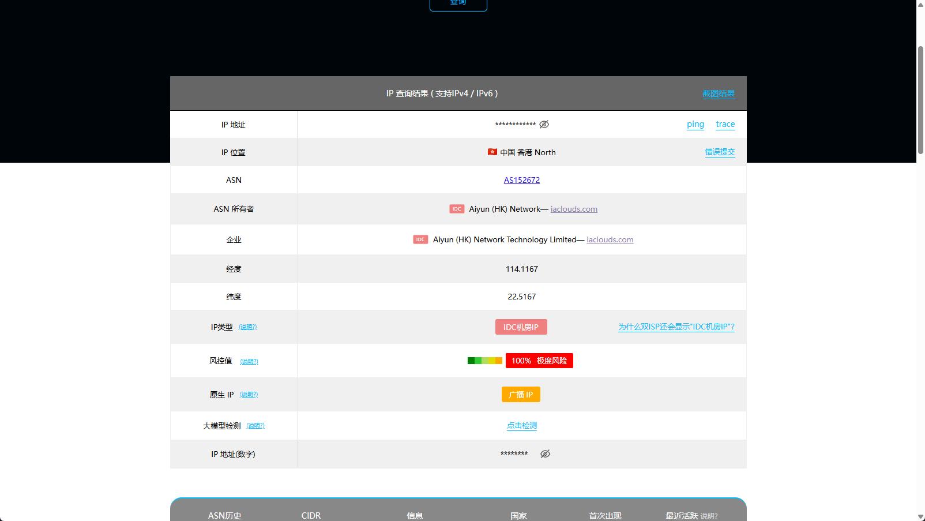
Task: Open iaclouds.com link in ASN 所有者 row
Action: click(x=574, y=209)
